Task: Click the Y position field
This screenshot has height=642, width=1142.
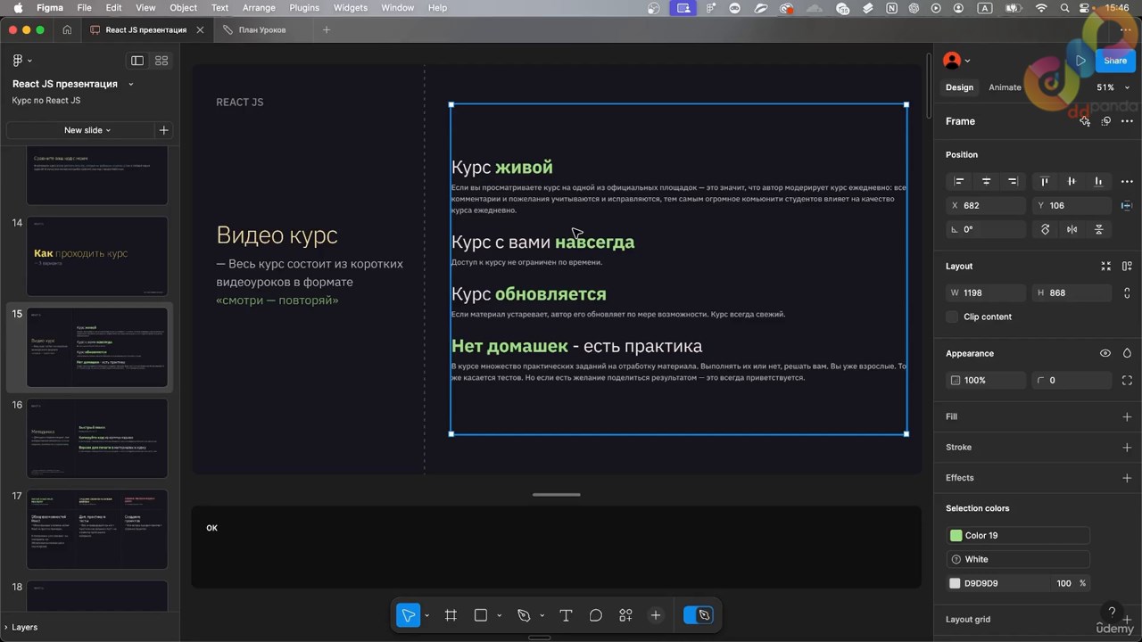Action: point(1072,205)
